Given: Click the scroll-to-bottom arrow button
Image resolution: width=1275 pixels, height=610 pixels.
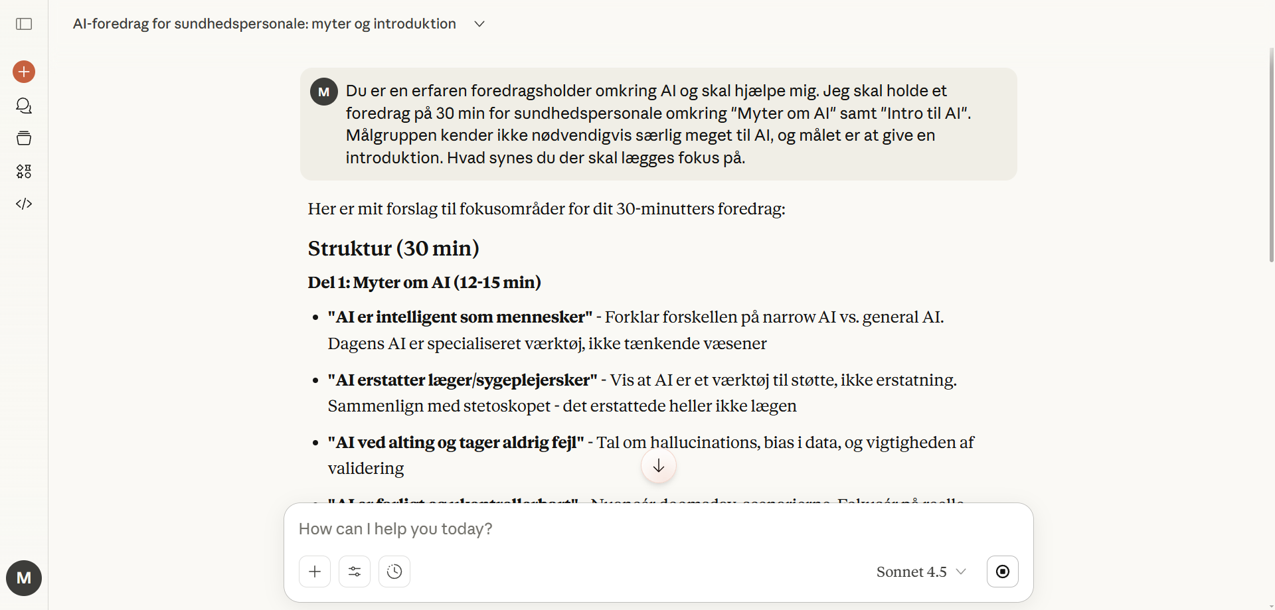Looking at the screenshot, I should tap(658, 466).
